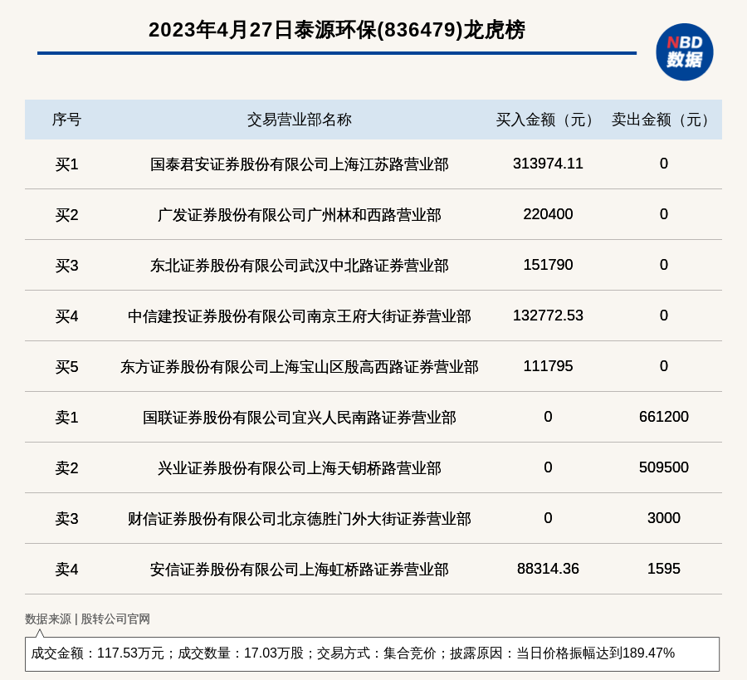Select 国泰君安证券股份有限公司上海江苏路营业部 name

click(x=299, y=164)
